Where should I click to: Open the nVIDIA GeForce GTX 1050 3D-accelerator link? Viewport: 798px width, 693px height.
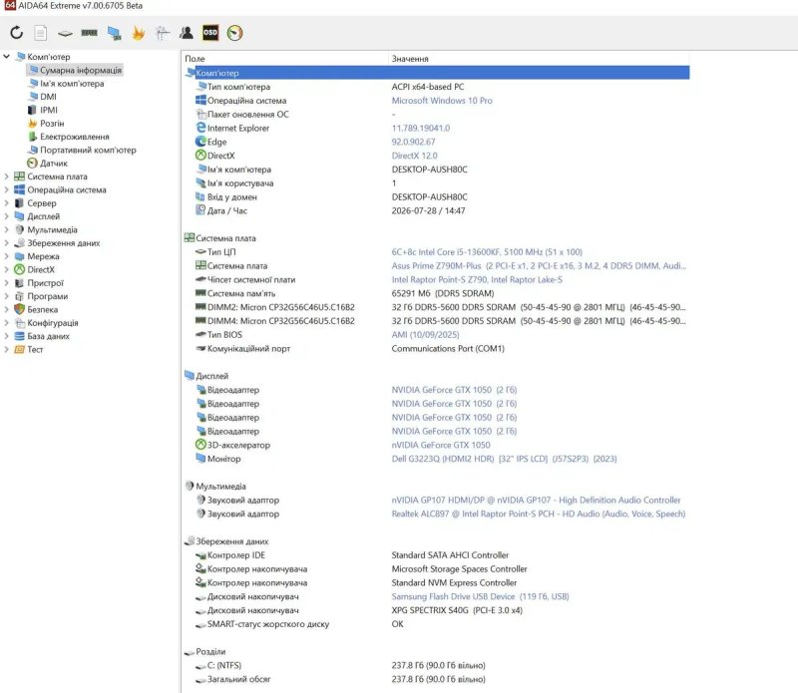441,445
